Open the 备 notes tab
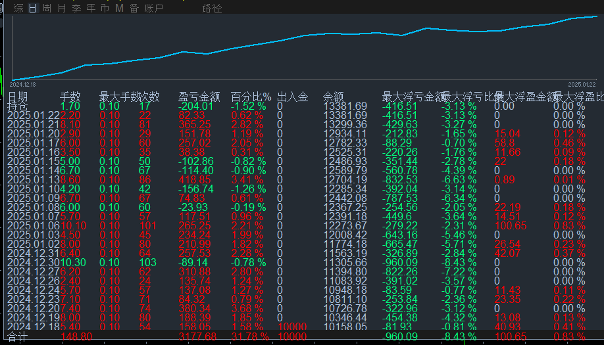The width and height of the screenshot is (604, 345). point(134,8)
